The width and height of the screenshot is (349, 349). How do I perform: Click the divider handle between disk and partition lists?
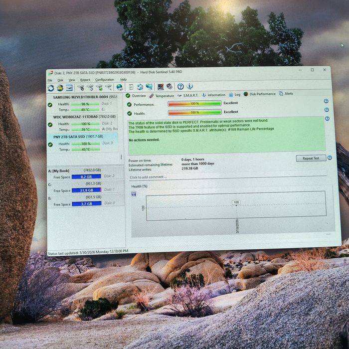click(121, 157)
